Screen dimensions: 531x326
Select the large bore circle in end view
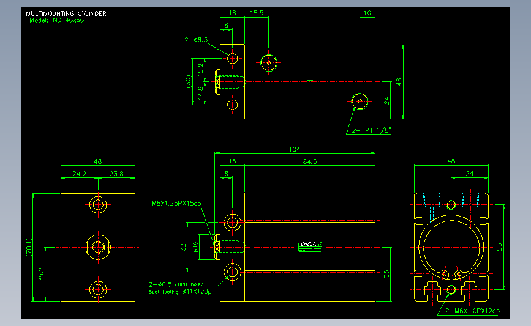coord(451,248)
